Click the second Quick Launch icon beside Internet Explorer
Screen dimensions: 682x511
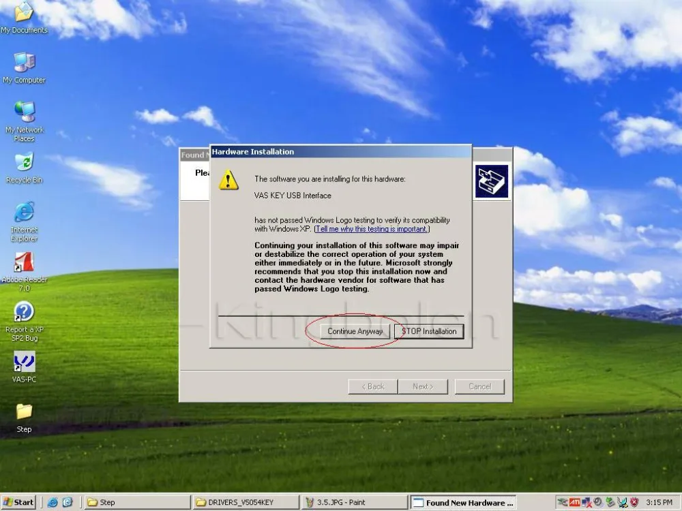pyautogui.click(x=68, y=502)
